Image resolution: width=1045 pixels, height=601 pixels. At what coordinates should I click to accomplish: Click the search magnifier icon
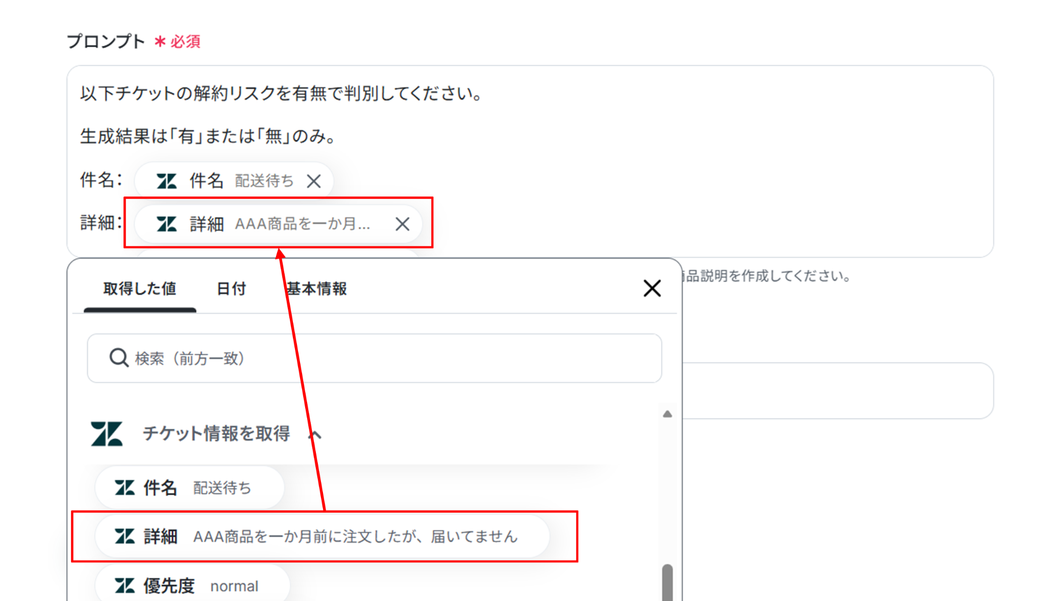pos(118,358)
